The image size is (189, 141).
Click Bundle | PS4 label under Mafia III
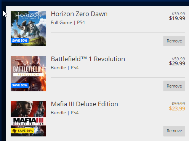click(65, 113)
